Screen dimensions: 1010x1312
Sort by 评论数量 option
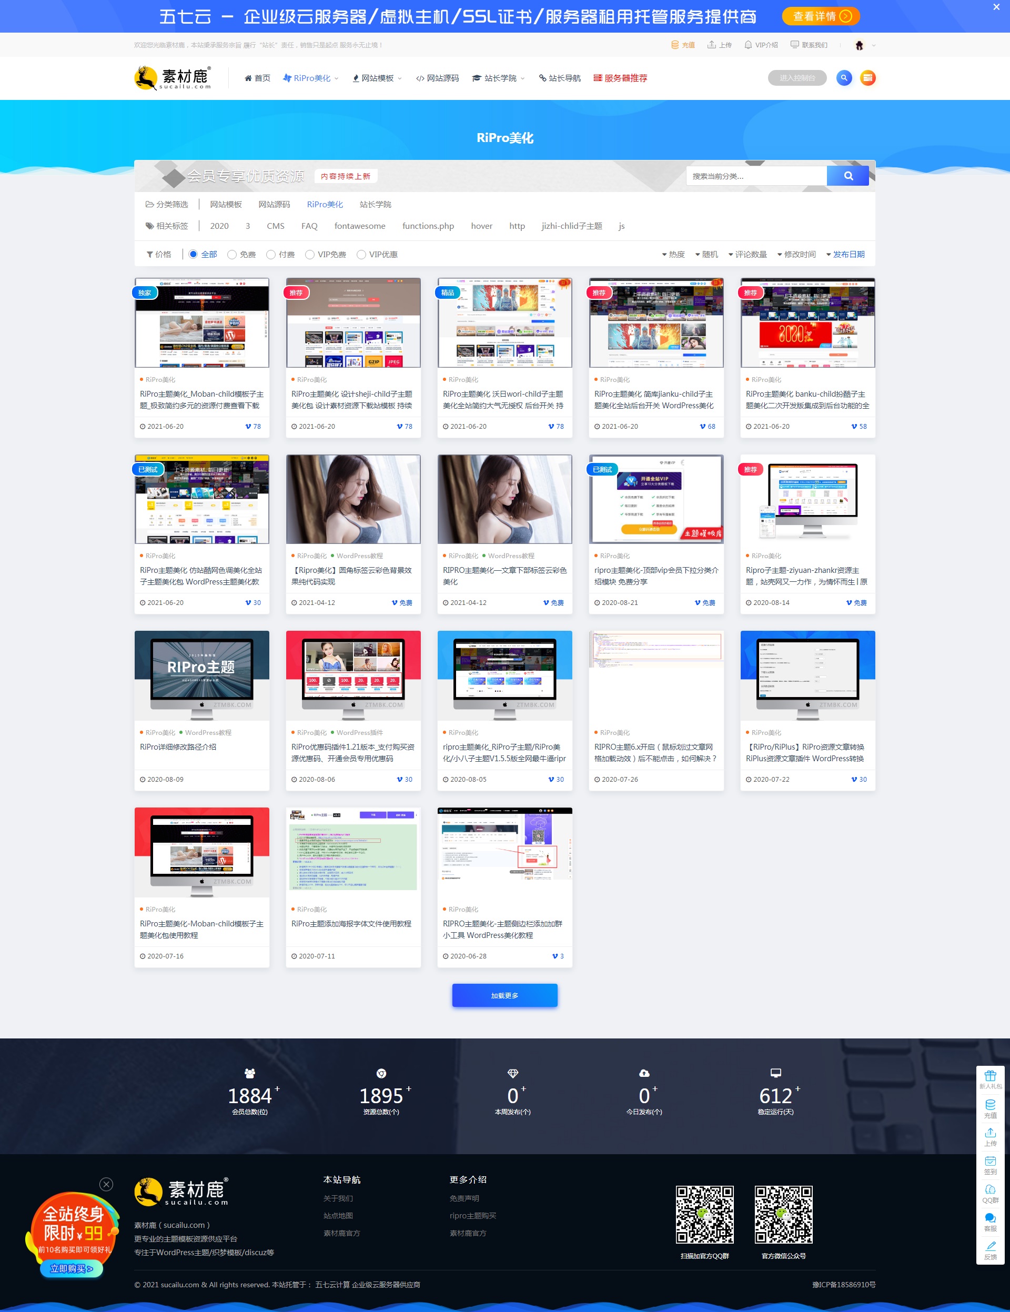coord(748,254)
